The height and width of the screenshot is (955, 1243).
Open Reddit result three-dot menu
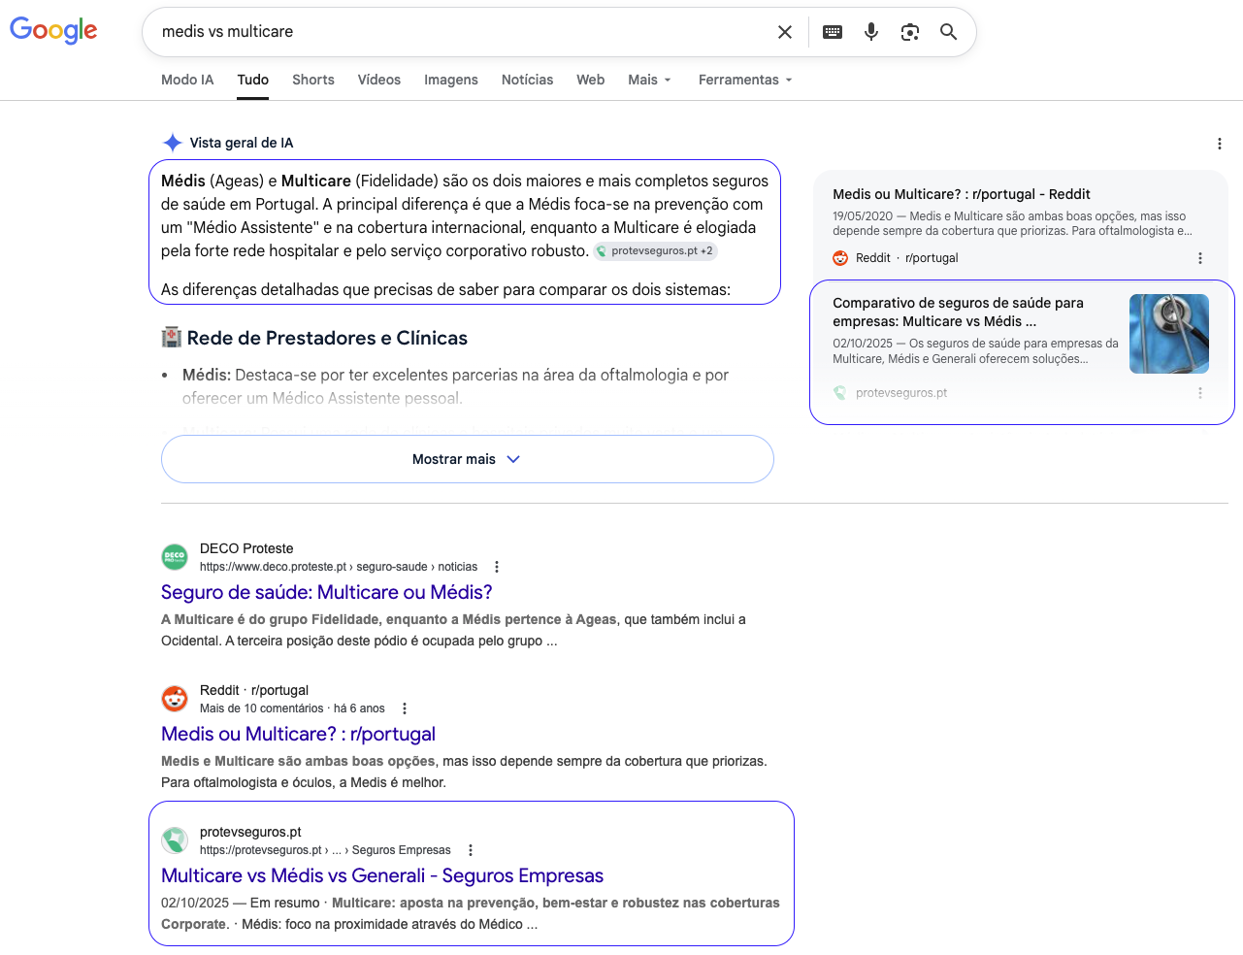[x=405, y=708]
